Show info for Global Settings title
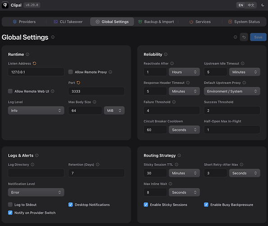Viewport: 268px width, 226px height. [53, 37]
